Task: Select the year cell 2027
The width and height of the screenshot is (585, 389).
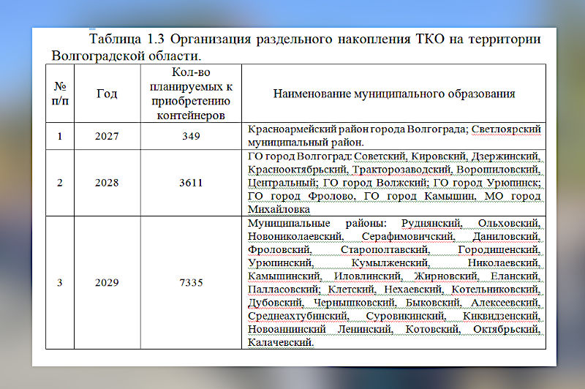Action: click(106, 136)
